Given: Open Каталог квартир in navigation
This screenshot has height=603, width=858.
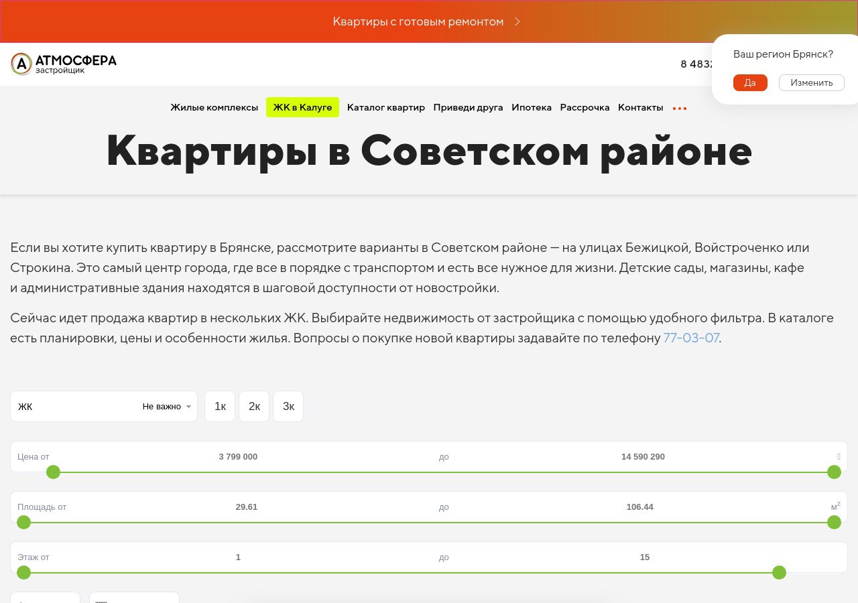Looking at the screenshot, I should tap(386, 107).
